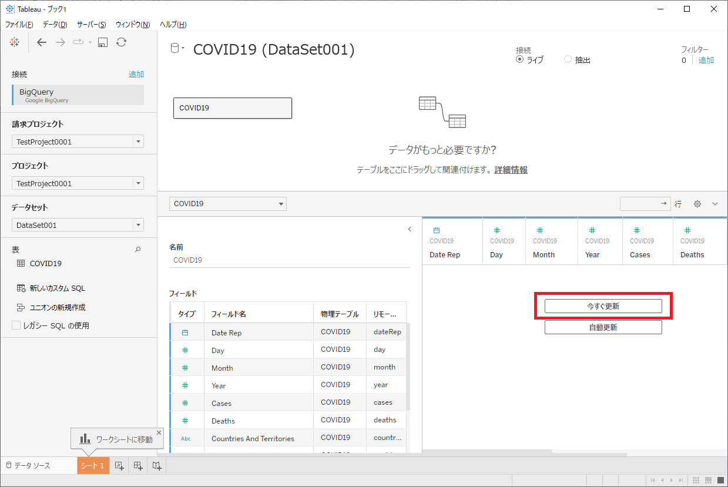Refresh the data source with circular arrows icon
Viewport: 728px width, 487px height.
pyautogui.click(x=121, y=42)
